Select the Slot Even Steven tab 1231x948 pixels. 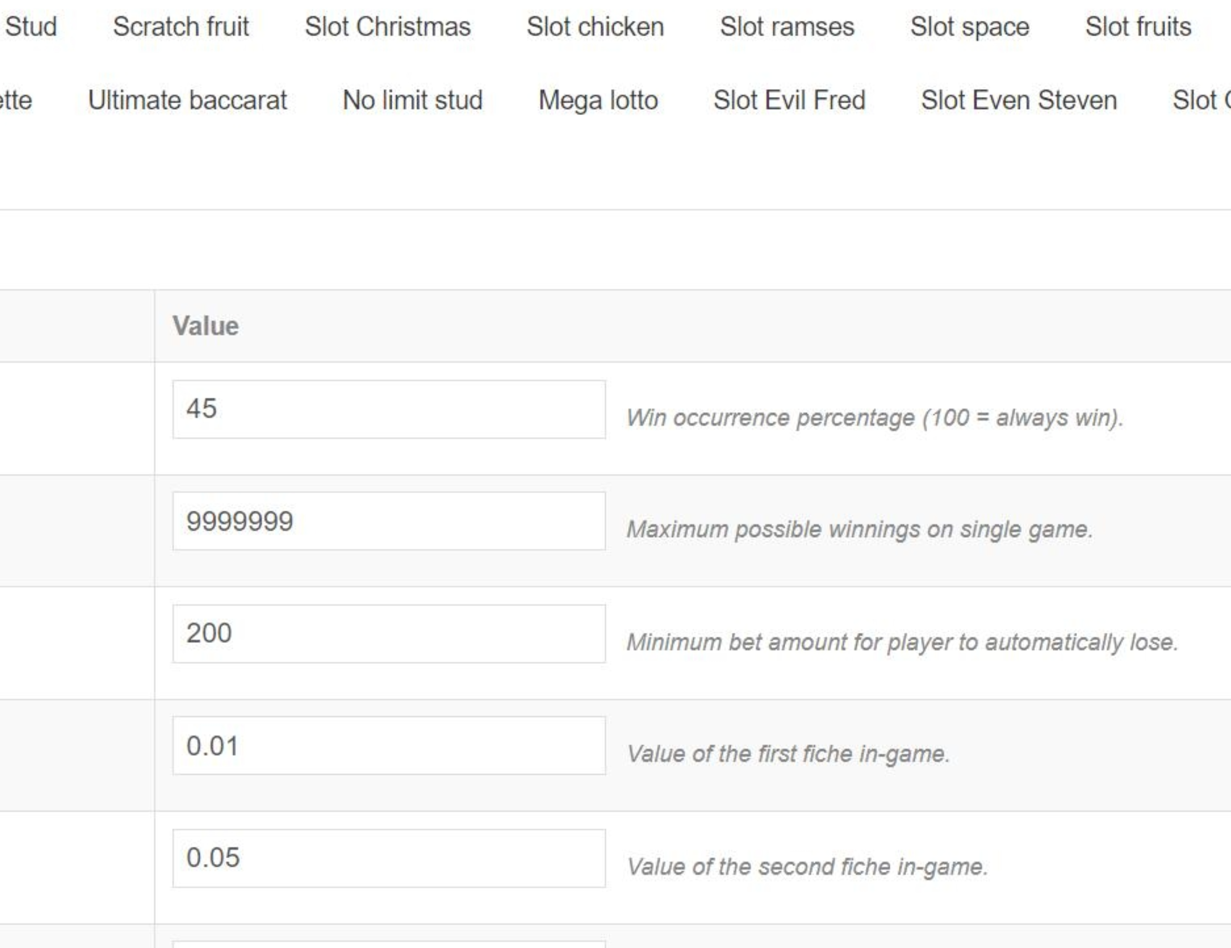click(1019, 100)
